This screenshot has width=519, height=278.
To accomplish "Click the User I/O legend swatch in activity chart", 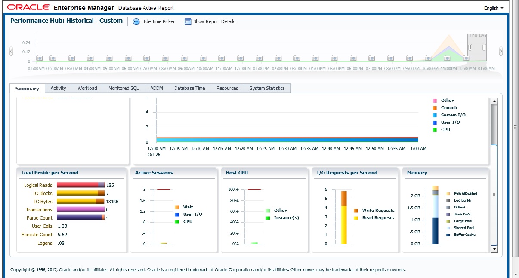I will [435, 122].
